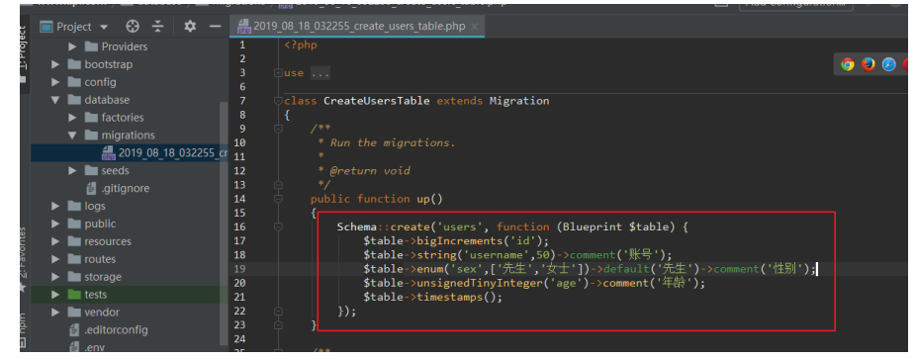Click the word CreateUsersTable in code
Screen dimensions: 916x359
377,101
